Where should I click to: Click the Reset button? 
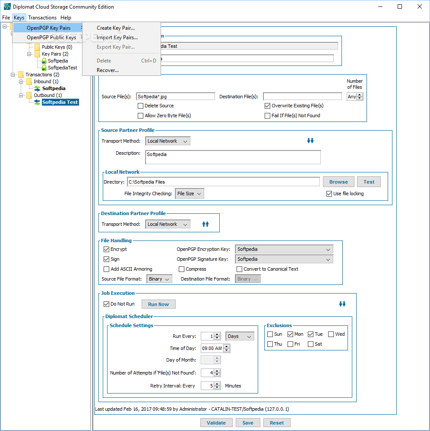point(277,422)
